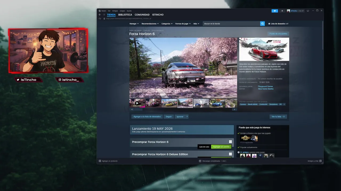Click the blue megaphone announcements icon
Viewport: 341px width, 191px height.
point(275,11)
